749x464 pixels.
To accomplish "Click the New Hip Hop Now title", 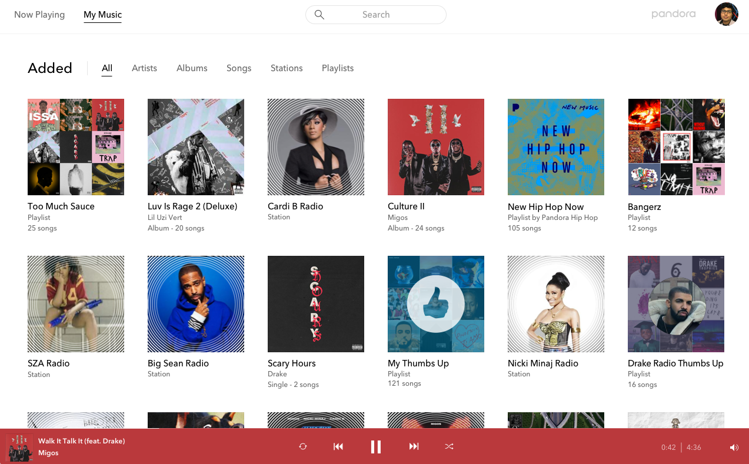I will tap(546, 207).
